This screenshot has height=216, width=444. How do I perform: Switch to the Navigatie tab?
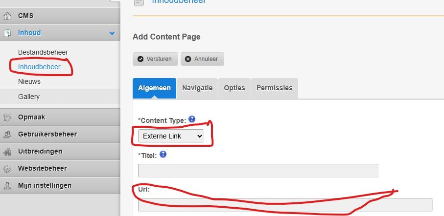(x=197, y=88)
